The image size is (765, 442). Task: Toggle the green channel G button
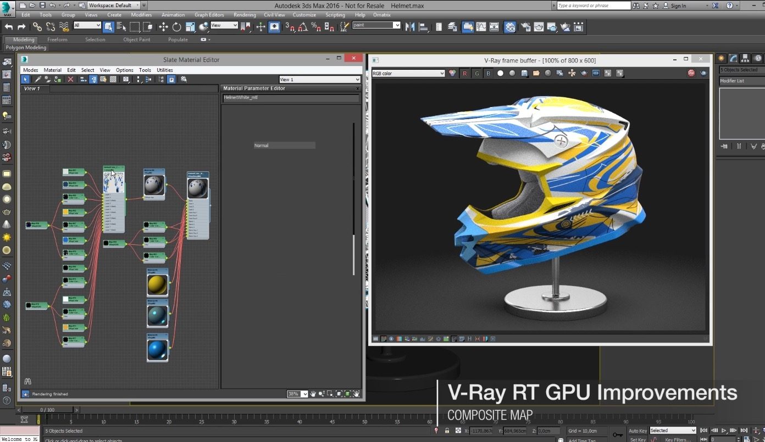476,73
